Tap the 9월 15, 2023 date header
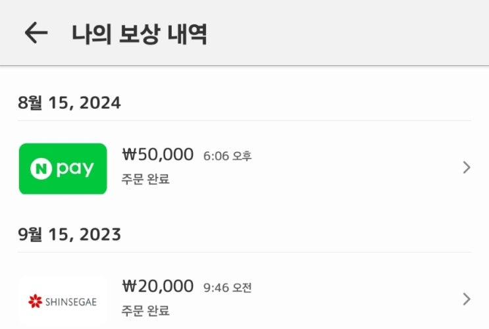 click(69, 234)
